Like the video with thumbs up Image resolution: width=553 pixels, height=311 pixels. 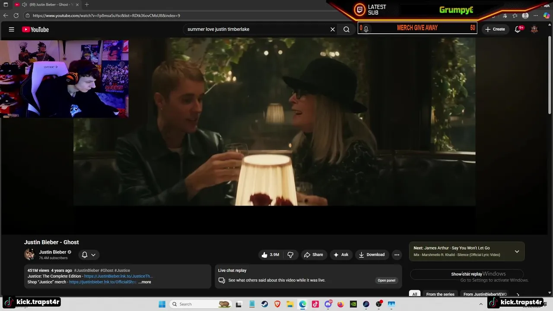[270, 255]
